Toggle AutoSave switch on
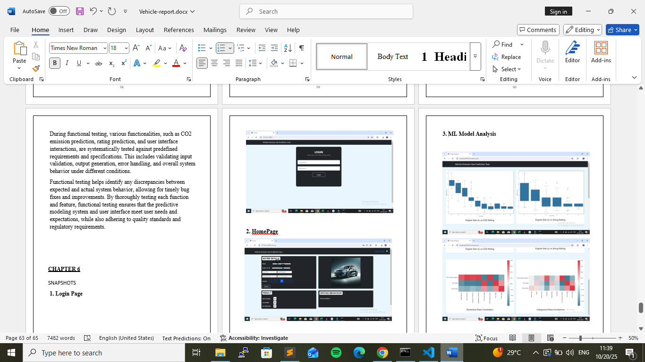This screenshot has width=645, height=362. click(59, 11)
